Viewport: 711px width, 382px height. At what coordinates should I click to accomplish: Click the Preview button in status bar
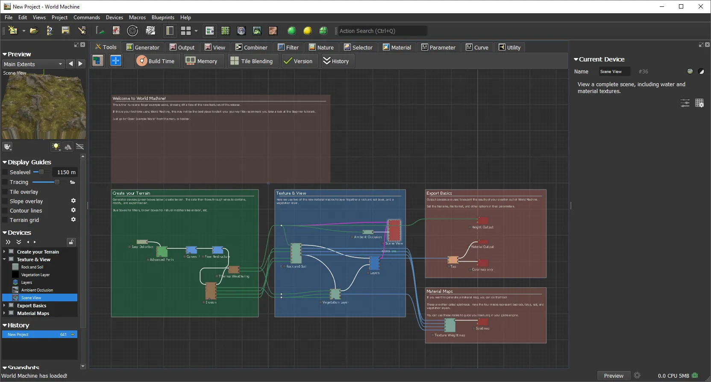614,376
